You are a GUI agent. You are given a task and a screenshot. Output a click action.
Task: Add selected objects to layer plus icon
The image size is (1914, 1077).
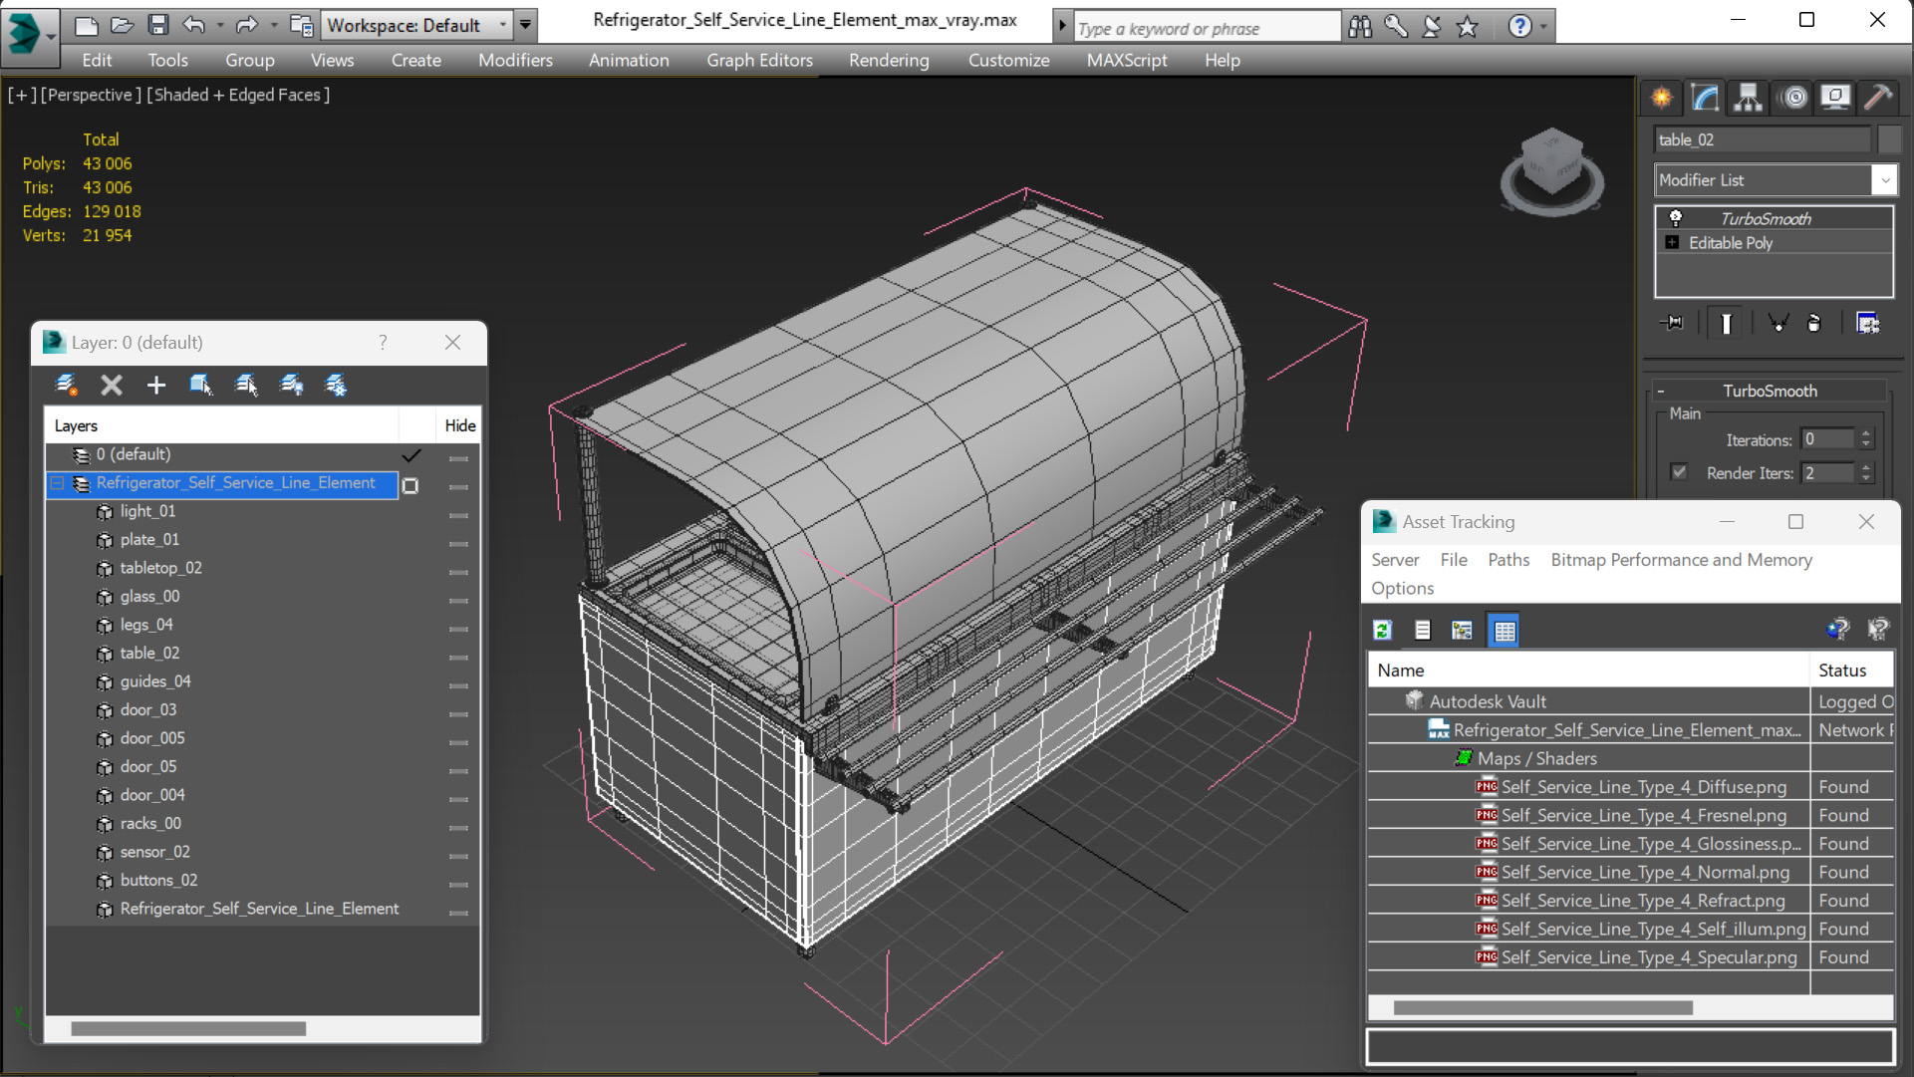click(x=156, y=385)
